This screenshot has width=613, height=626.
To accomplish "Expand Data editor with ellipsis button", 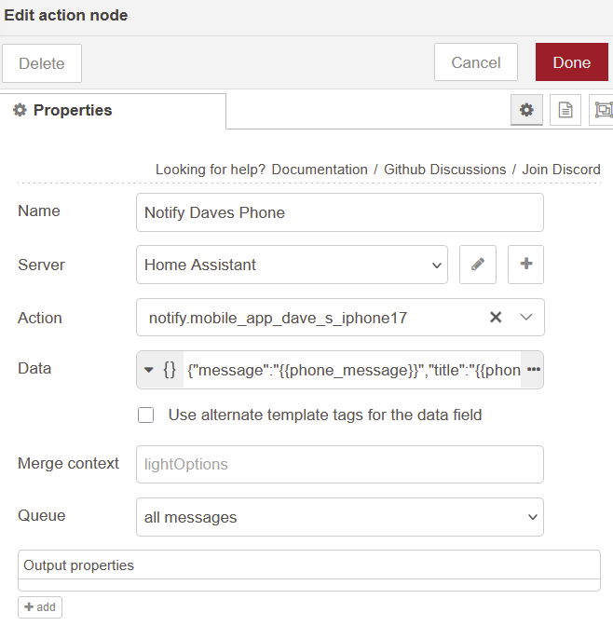I will [533, 369].
